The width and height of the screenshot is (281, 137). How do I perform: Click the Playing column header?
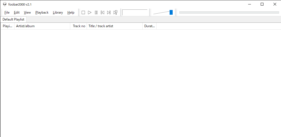pos(8,26)
